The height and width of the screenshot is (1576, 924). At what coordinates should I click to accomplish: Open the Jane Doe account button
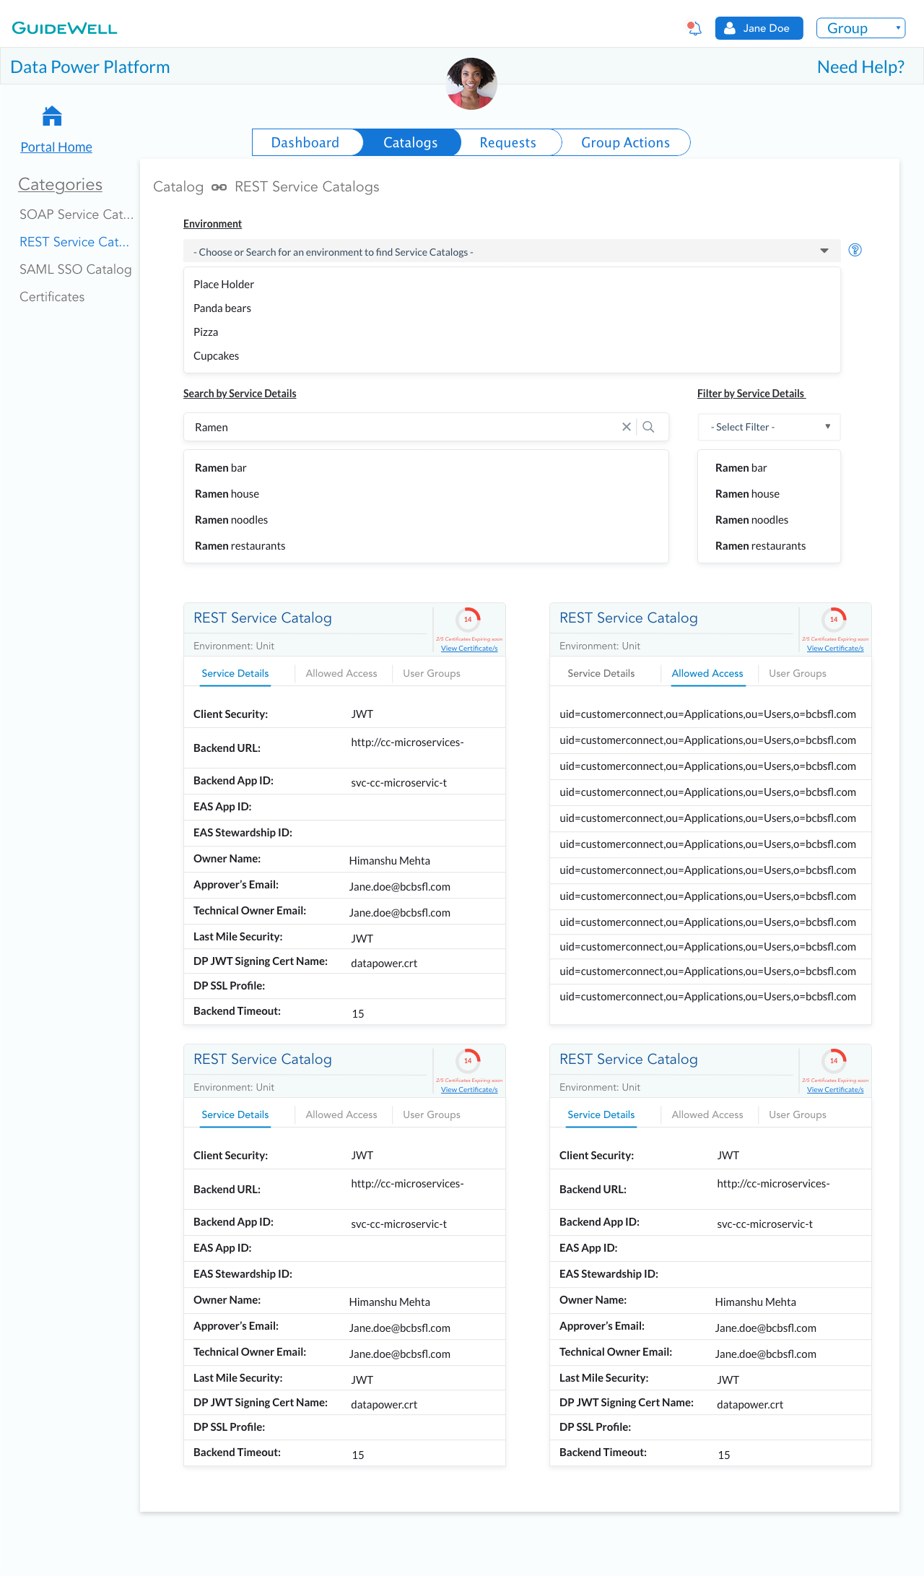tap(759, 28)
